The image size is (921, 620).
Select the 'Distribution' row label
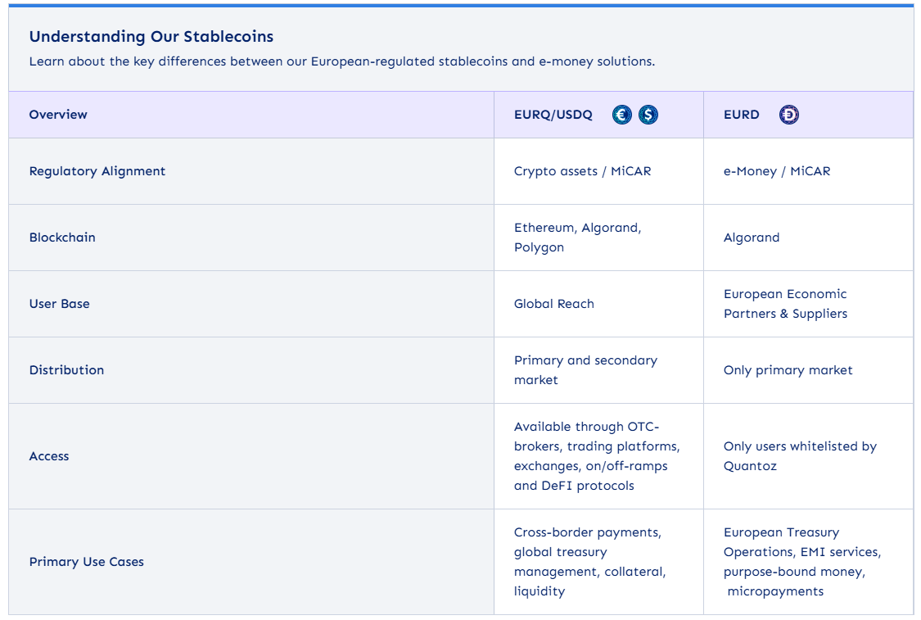(x=66, y=370)
